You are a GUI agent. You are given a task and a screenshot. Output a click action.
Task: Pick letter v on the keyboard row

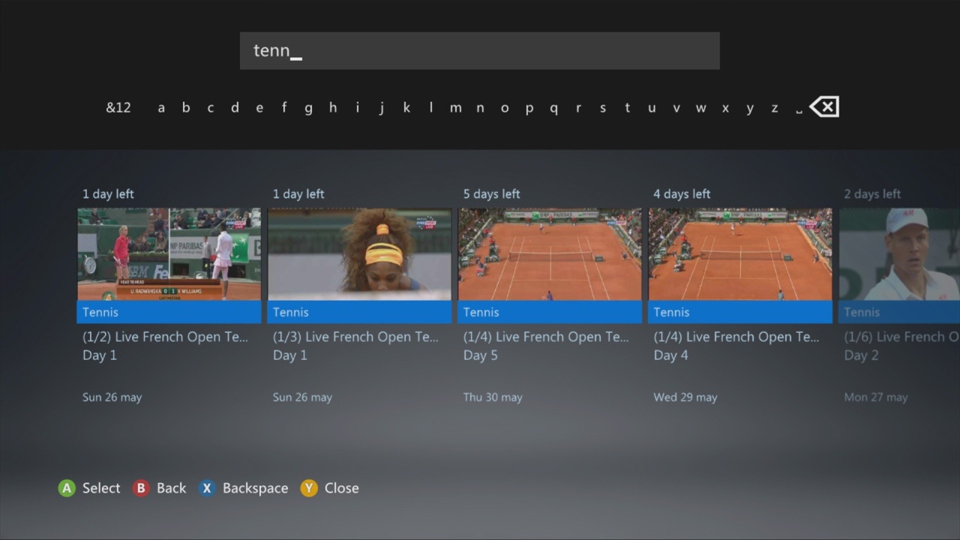676,108
